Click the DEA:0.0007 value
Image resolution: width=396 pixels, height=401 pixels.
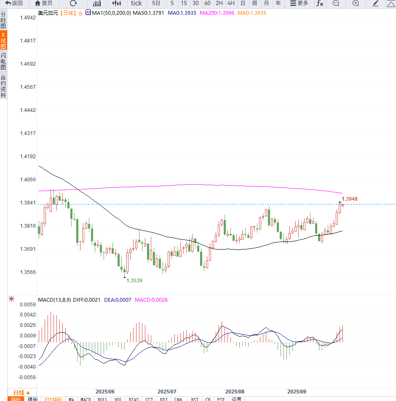coord(118,300)
